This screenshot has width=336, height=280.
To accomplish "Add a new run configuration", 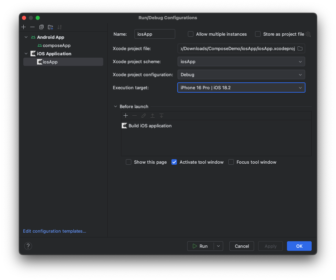I will [24, 27].
